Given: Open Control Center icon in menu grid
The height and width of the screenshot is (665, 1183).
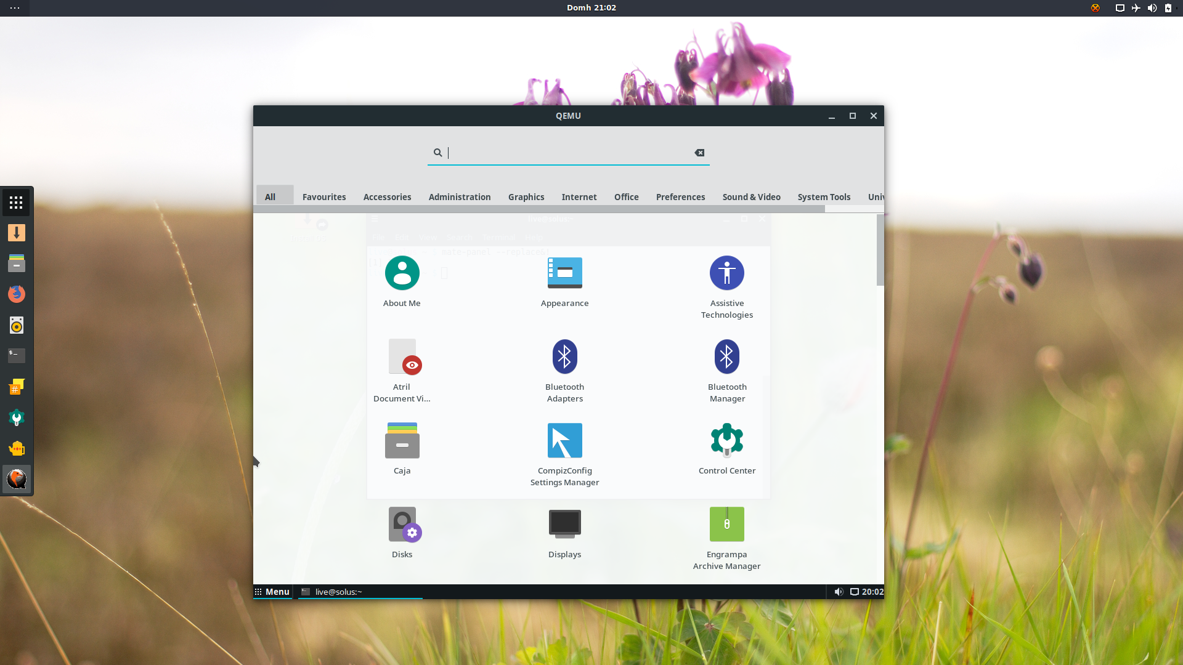Looking at the screenshot, I should [727, 440].
